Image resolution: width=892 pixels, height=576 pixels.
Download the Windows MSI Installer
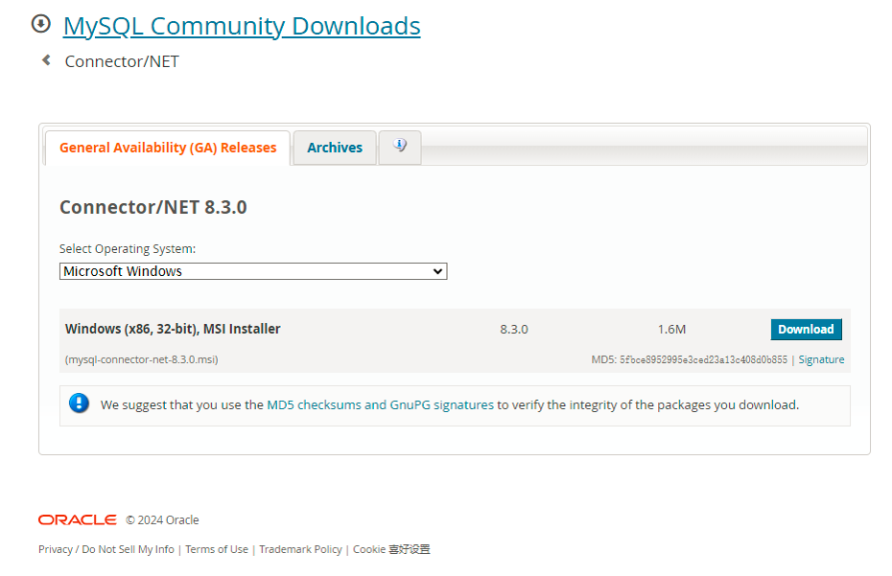tap(806, 330)
